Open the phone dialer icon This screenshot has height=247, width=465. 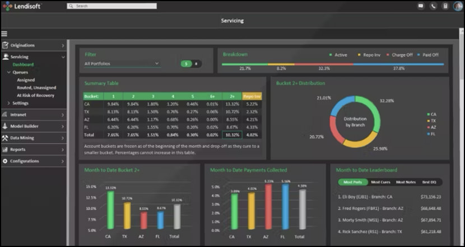433,6
